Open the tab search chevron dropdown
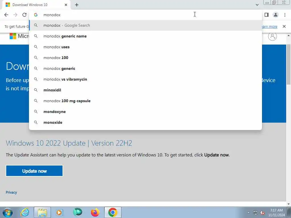Viewport: 291px width, 218px height. [257, 5]
